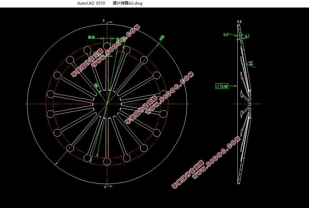Image resolution: width=309 pixels, height=208 pixels.
Task: Click the flatness symbol in tolerance frame
Action: (x=218, y=86)
